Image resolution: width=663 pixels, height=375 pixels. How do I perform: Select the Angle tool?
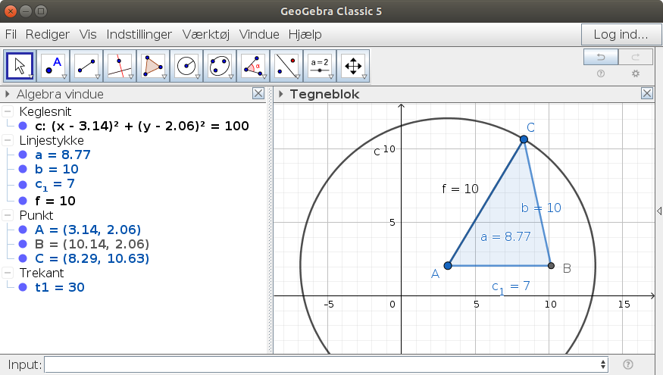pyautogui.click(x=253, y=66)
